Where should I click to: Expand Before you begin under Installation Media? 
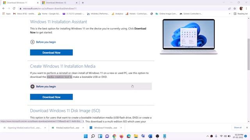91,86
